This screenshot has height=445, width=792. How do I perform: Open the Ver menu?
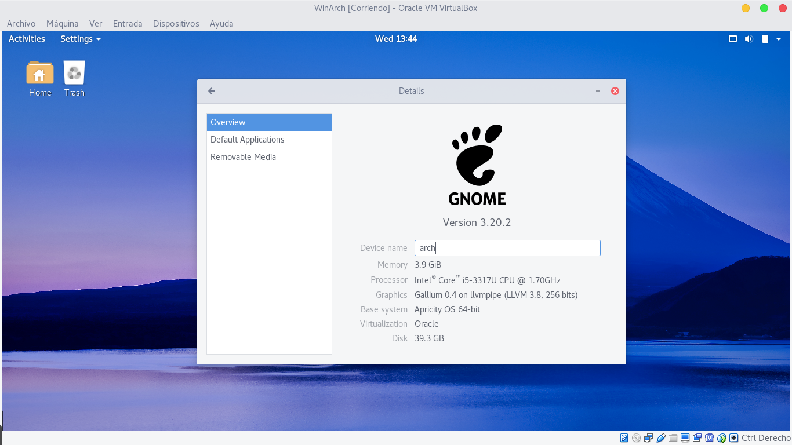tap(96, 24)
